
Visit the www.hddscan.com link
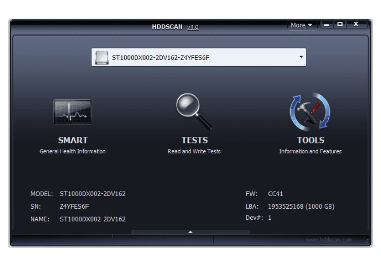tap(328, 240)
